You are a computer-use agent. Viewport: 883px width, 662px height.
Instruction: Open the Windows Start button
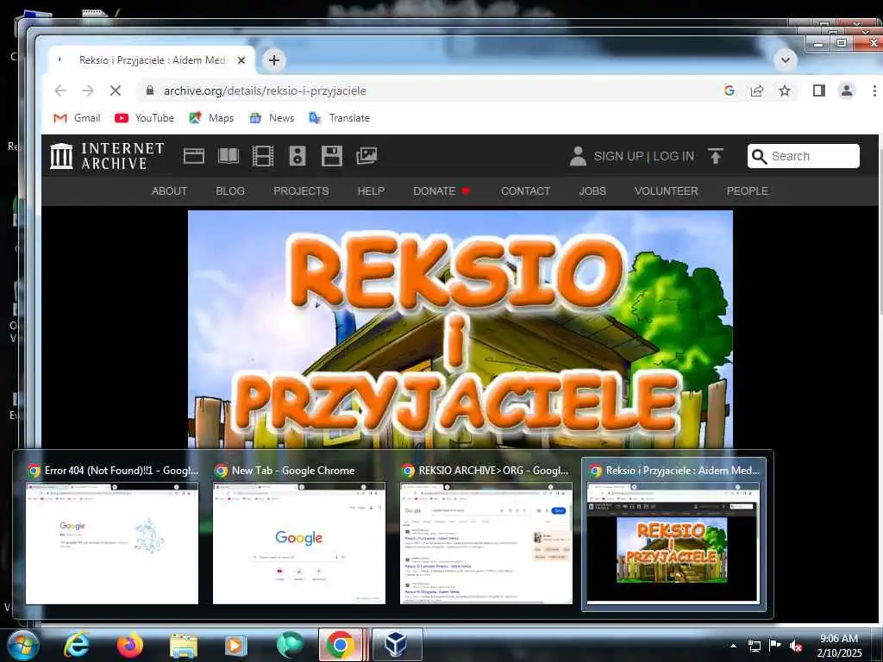point(23,645)
